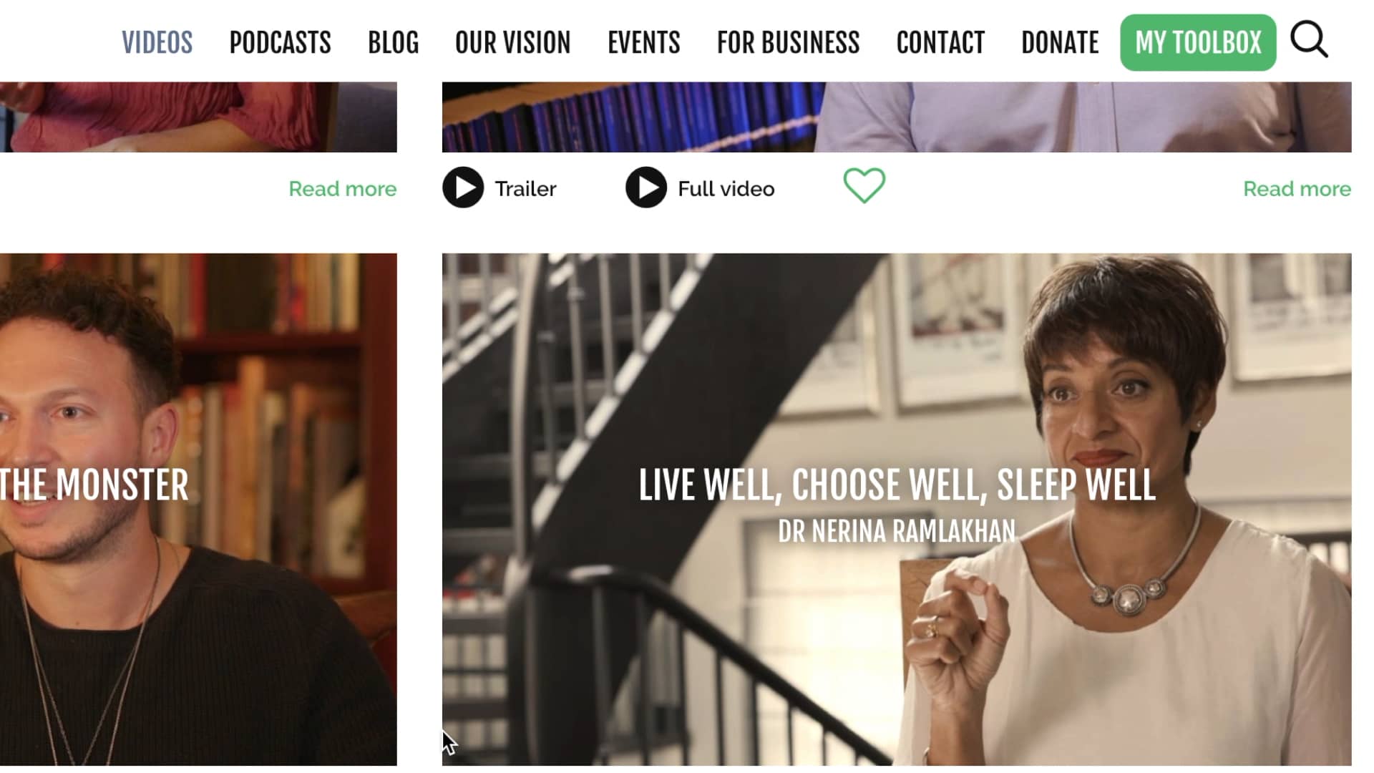Play the Full video
1374x773 pixels.
click(700, 188)
